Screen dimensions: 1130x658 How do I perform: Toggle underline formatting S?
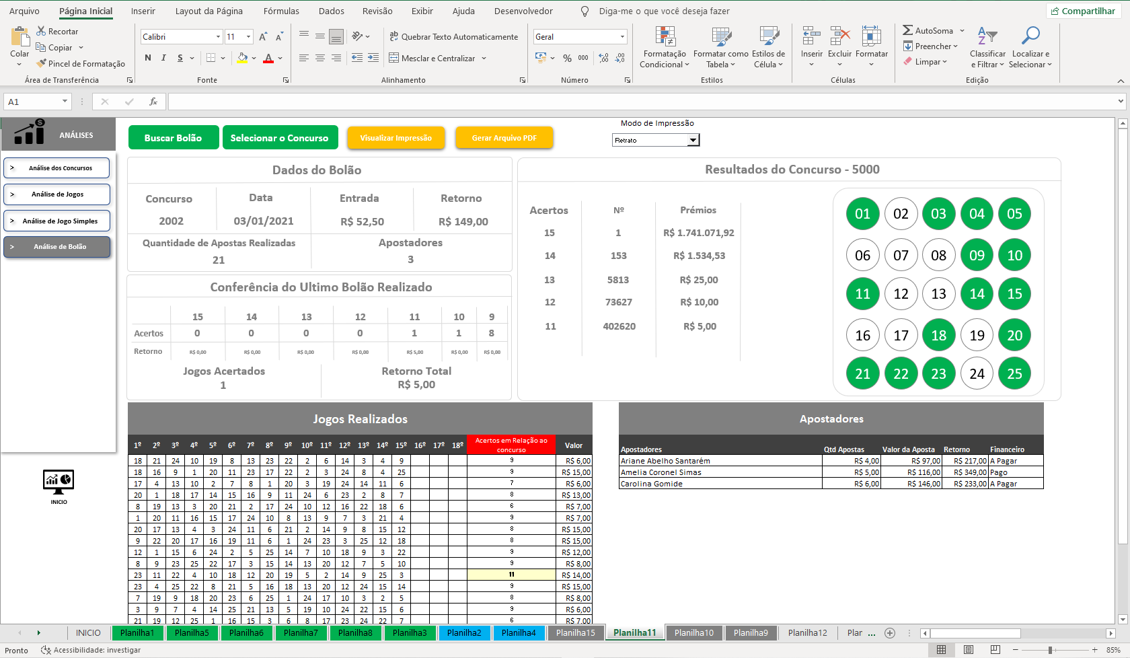tap(180, 58)
